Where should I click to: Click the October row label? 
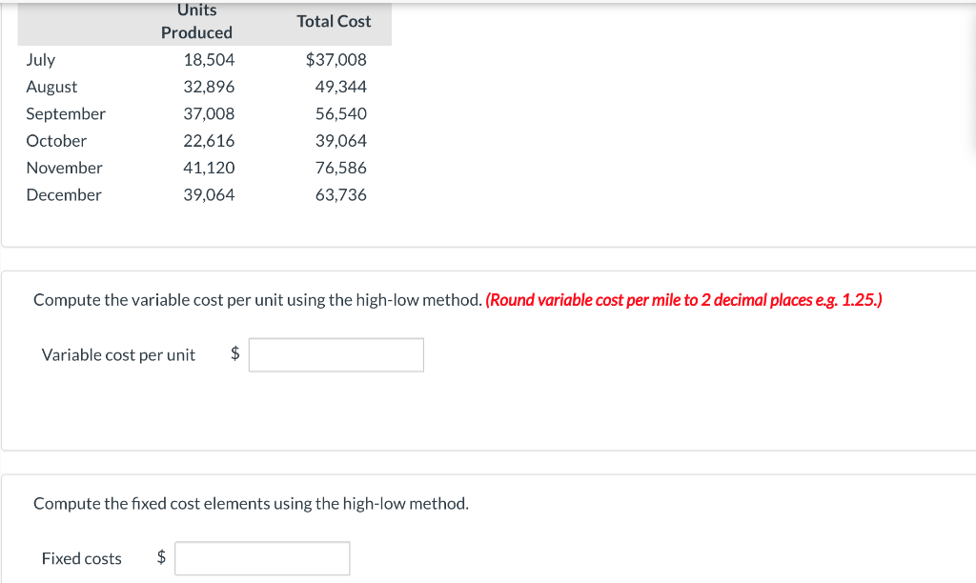tap(56, 141)
